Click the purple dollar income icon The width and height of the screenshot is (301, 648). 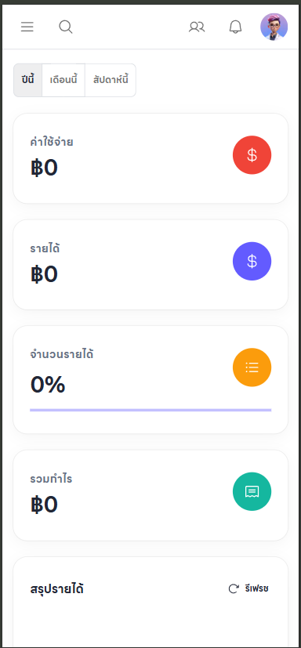click(x=252, y=261)
